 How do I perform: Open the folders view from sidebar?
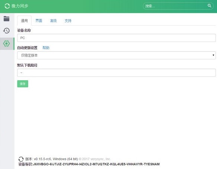click(7, 19)
